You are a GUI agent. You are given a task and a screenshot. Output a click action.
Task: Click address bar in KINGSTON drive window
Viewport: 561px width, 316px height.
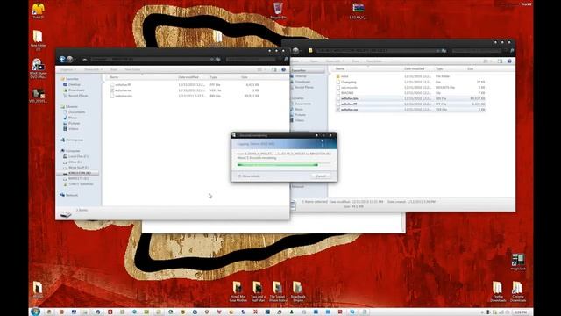click(149, 59)
